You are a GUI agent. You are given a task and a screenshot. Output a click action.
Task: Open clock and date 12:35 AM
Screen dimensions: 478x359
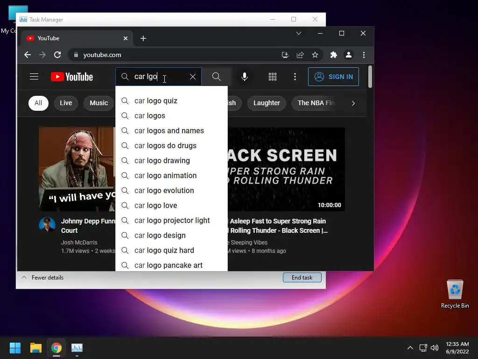[457, 348]
